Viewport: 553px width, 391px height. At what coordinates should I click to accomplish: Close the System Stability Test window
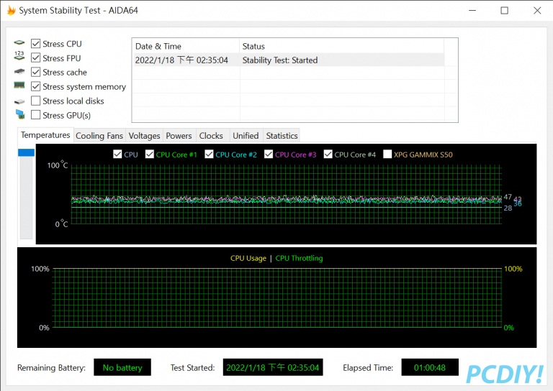click(x=537, y=11)
